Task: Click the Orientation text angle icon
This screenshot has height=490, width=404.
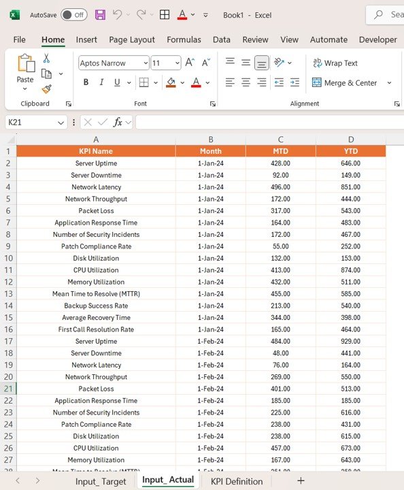Action: (279, 63)
